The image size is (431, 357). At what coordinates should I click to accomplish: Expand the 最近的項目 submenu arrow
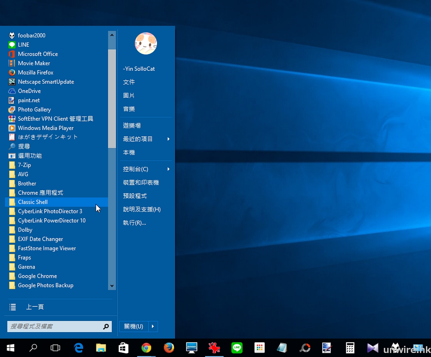click(168, 139)
